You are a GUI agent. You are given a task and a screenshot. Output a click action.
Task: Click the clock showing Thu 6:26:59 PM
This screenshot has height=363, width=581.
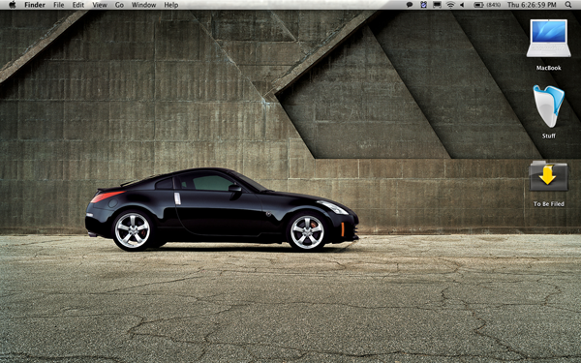point(532,5)
